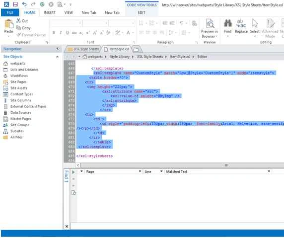Open Data Sources in Site Objects
The height and width of the screenshot is (238, 284).
[20, 113]
